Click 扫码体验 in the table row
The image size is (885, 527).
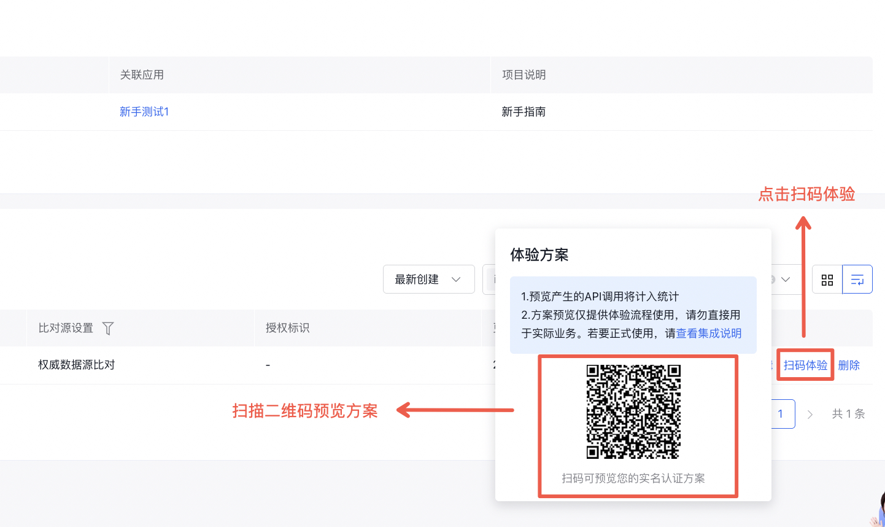pos(805,365)
